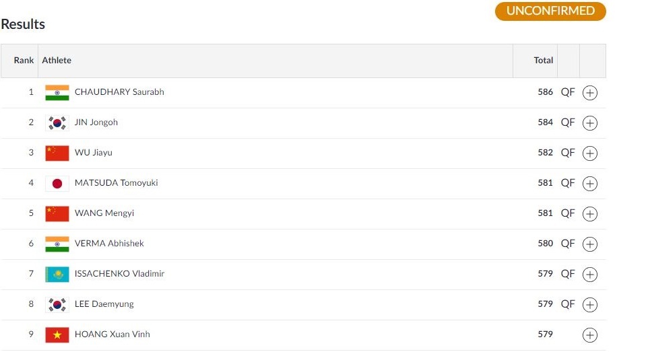
Task: Expand WANG Mengyi's result row
Action: 589,214
